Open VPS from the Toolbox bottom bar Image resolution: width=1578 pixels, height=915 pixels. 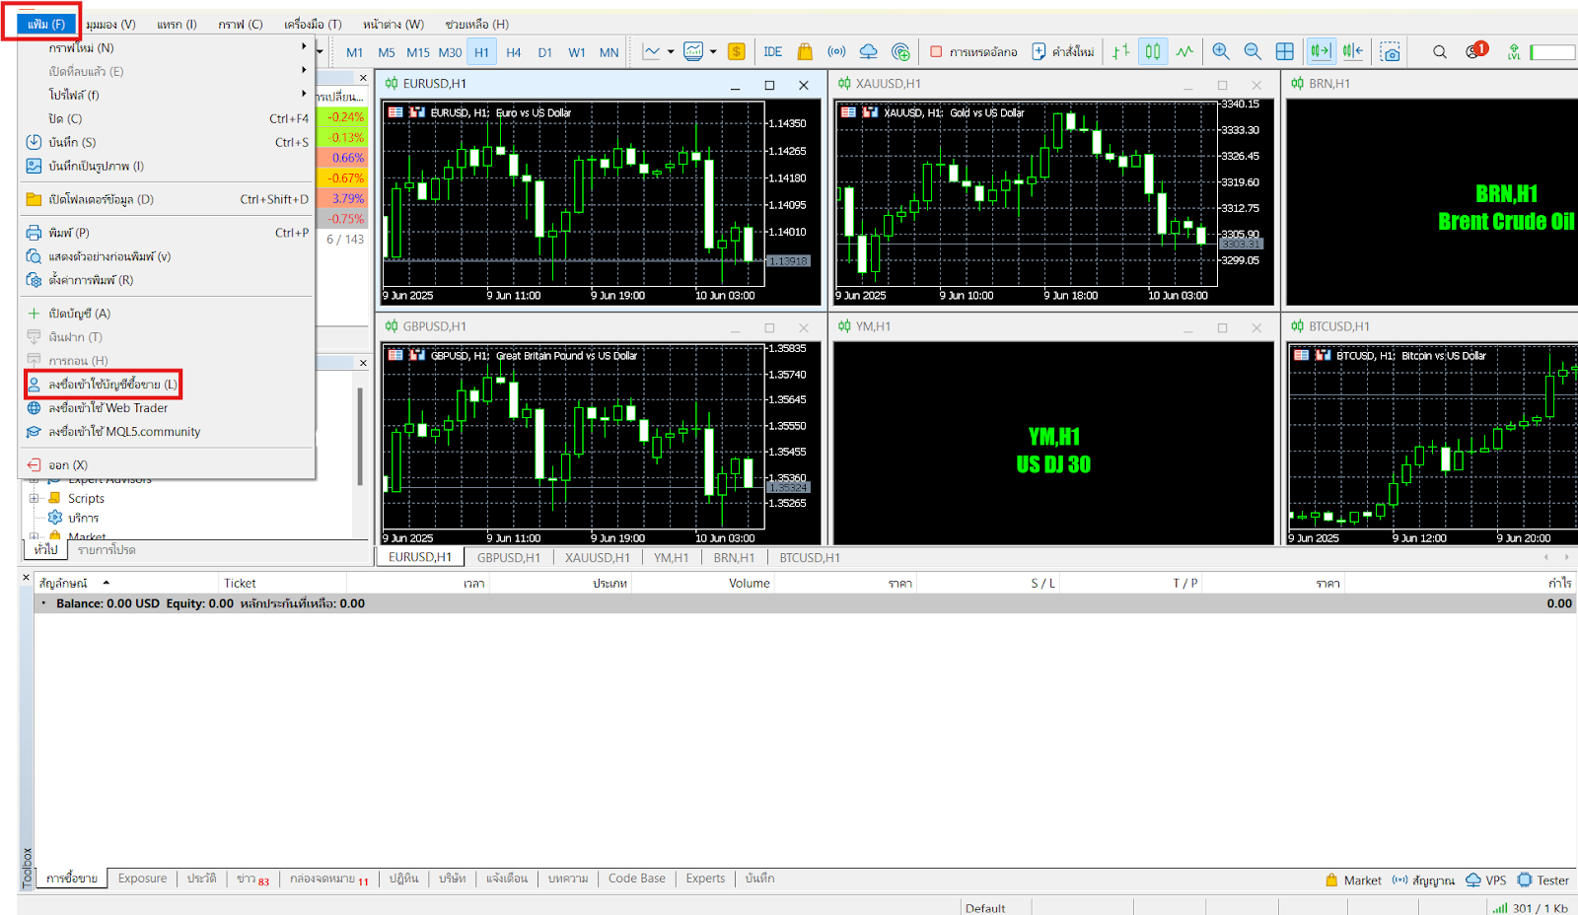click(x=1486, y=880)
